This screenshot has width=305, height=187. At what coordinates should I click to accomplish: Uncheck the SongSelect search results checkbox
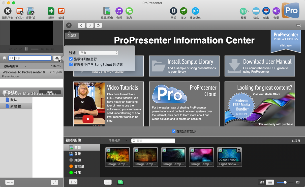71,65
